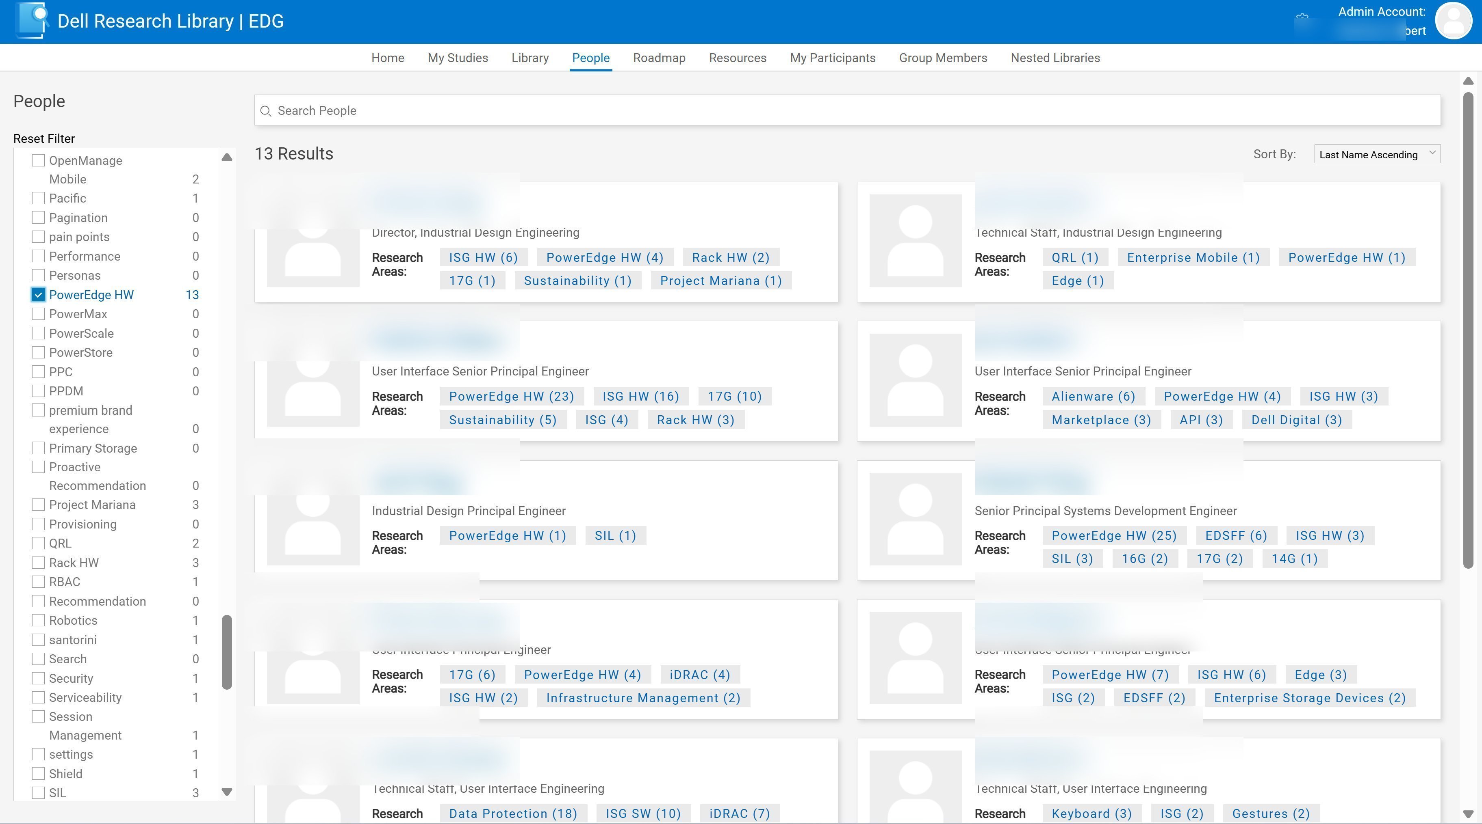The height and width of the screenshot is (824, 1482).
Task: Click the EDSFF (6) research tag
Action: click(x=1236, y=535)
